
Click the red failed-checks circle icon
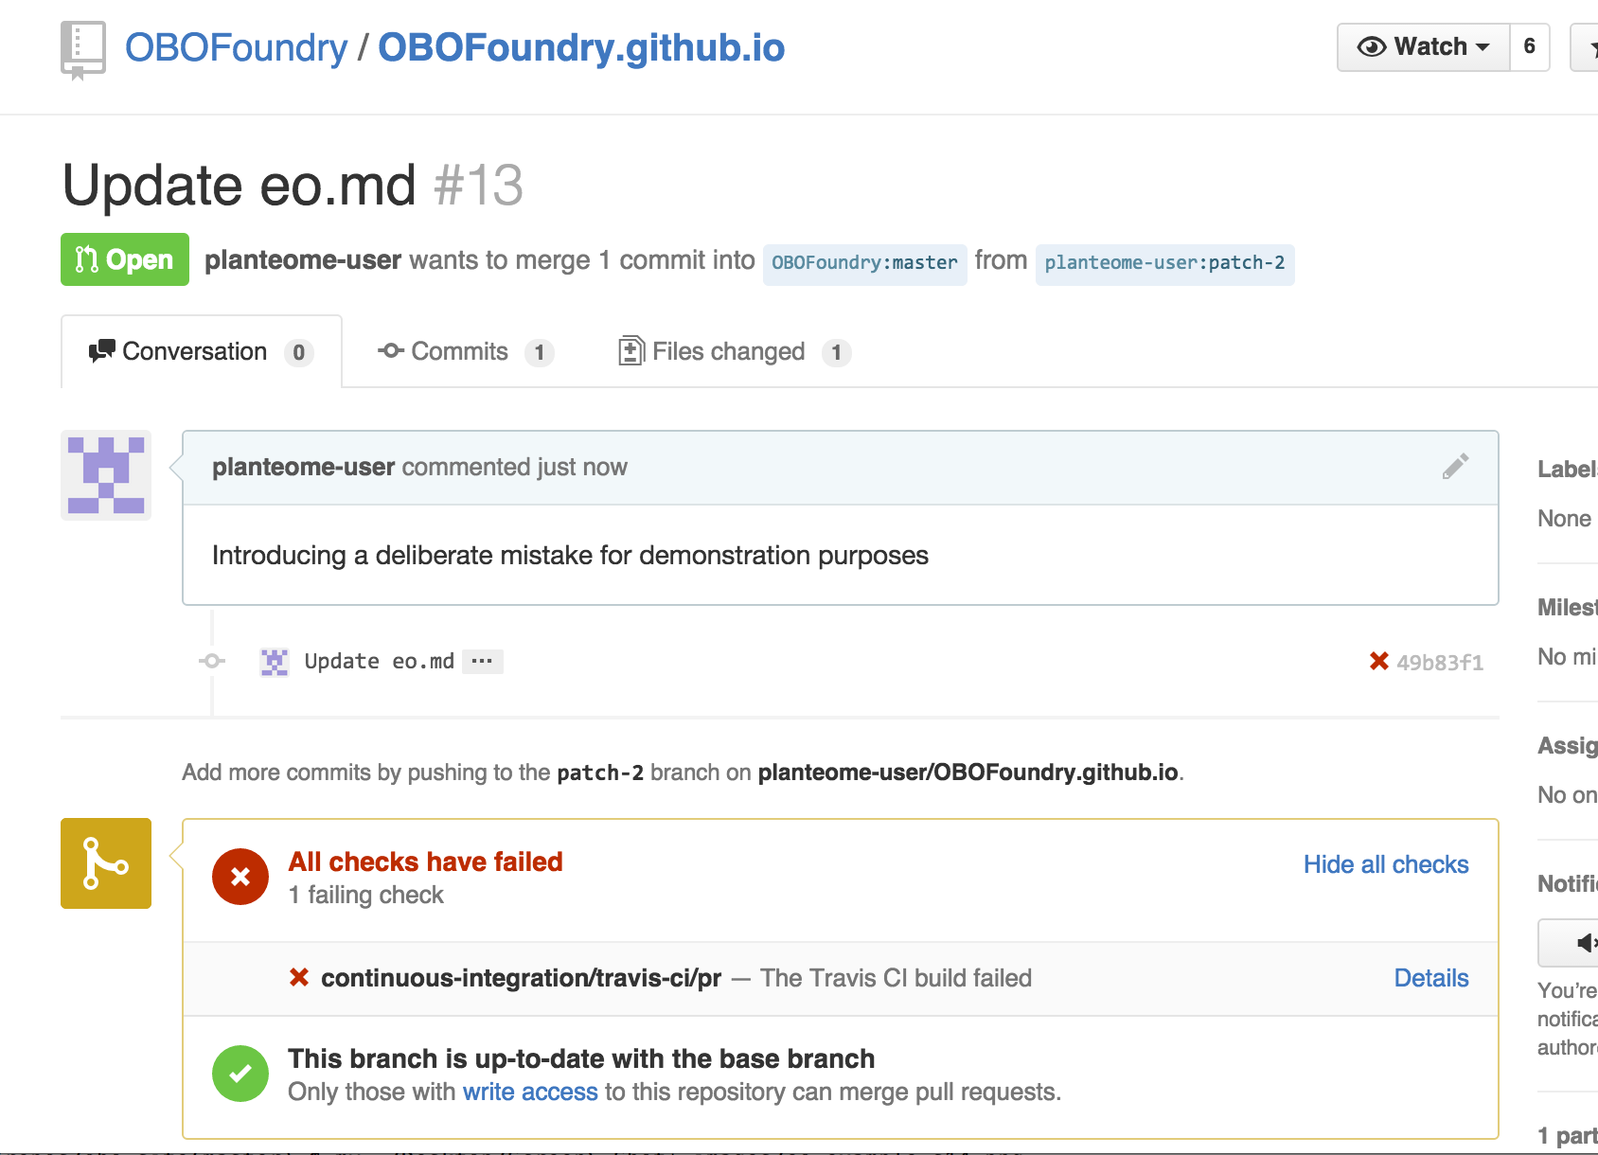point(240,877)
